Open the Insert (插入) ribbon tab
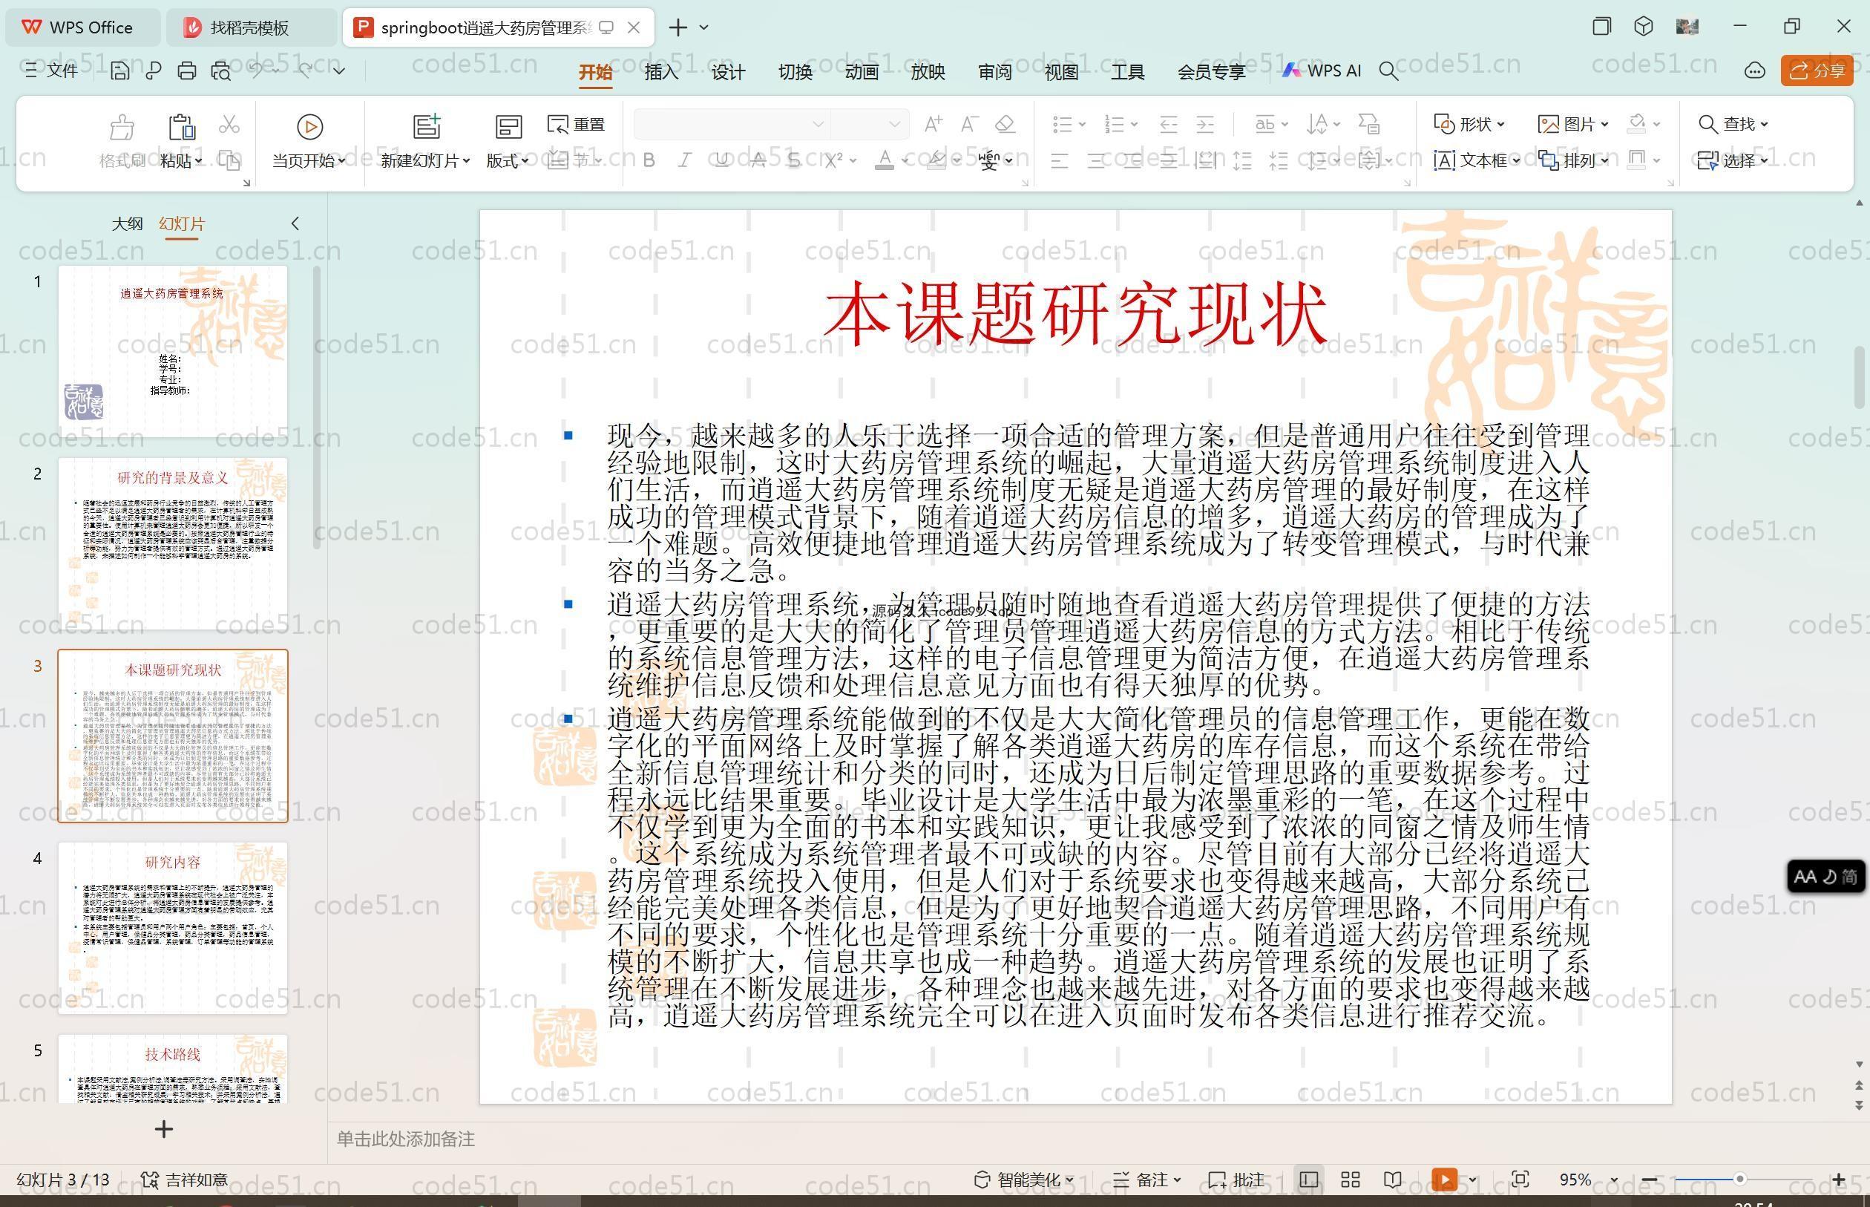This screenshot has height=1207, width=1870. 661,71
